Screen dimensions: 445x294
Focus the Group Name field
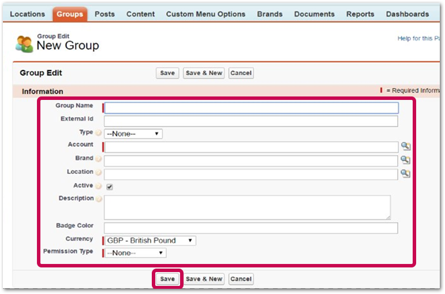click(x=252, y=108)
